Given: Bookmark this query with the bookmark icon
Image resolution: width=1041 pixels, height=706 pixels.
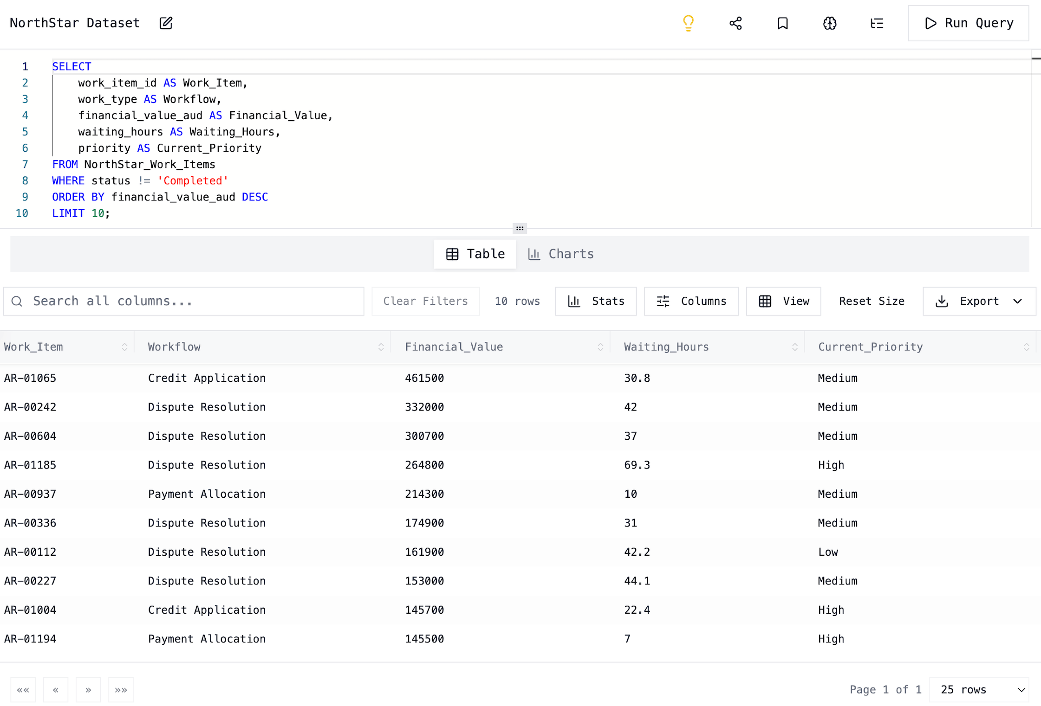Looking at the screenshot, I should pyautogui.click(x=782, y=23).
